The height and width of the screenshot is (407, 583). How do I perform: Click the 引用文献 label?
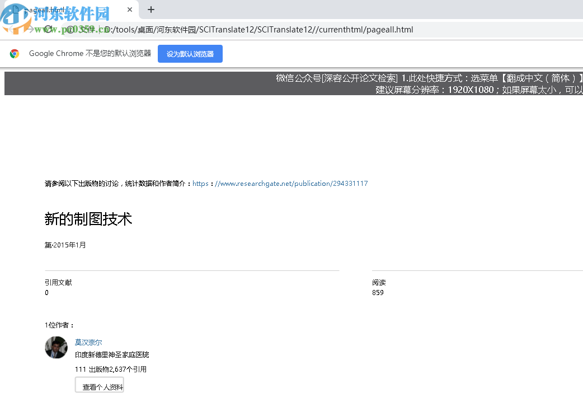point(58,283)
